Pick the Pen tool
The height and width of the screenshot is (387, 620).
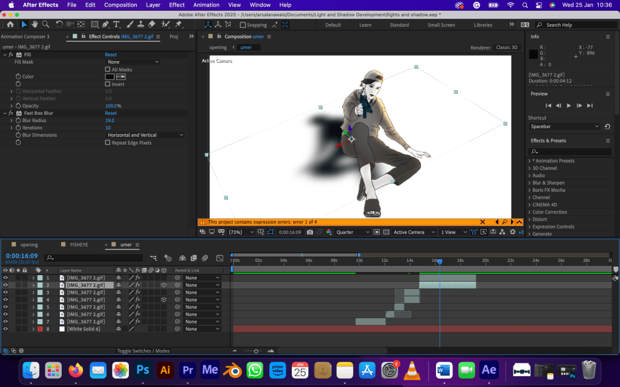tap(105, 25)
